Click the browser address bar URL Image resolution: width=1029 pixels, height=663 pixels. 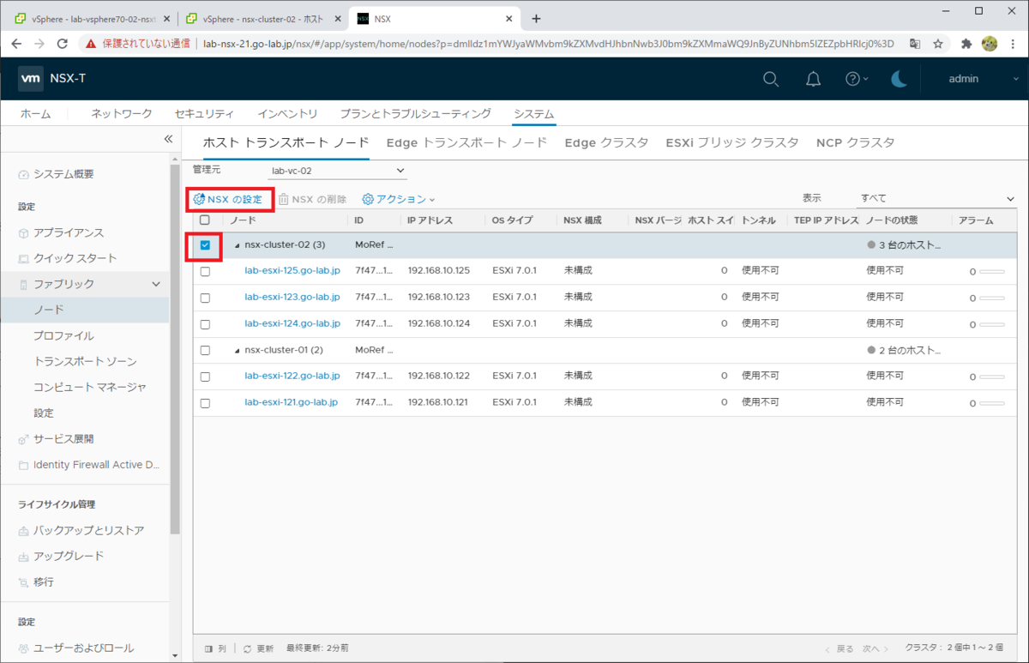(x=549, y=43)
